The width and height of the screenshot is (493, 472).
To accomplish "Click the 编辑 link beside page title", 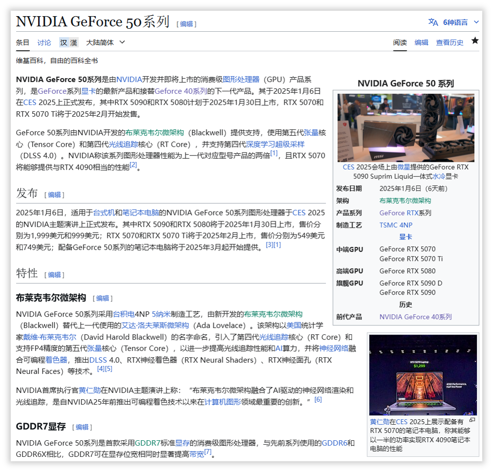I will click(x=186, y=24).
